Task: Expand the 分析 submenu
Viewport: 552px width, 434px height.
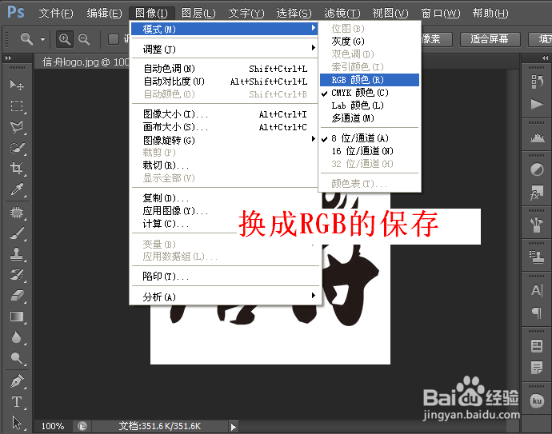Action: click(225, 297)
